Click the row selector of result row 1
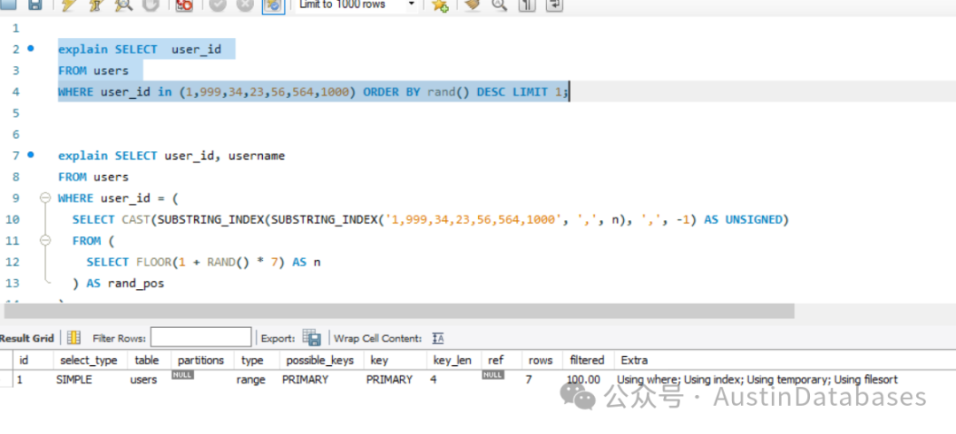 coord(7,379)
